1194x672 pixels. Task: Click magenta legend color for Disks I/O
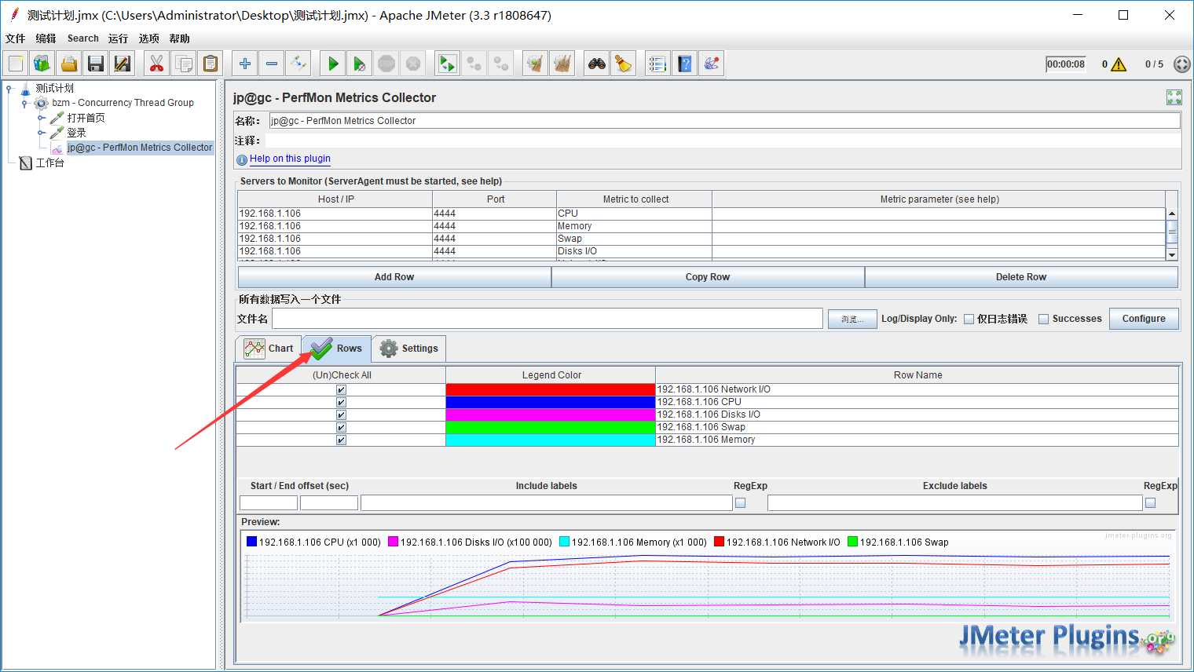[x=551, y=415]
